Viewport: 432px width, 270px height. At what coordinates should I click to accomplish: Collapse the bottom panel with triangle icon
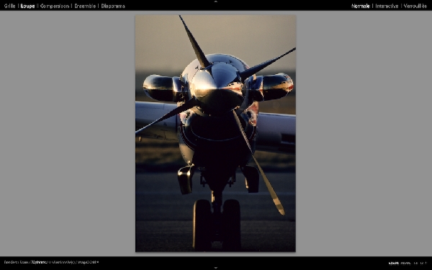216,268
